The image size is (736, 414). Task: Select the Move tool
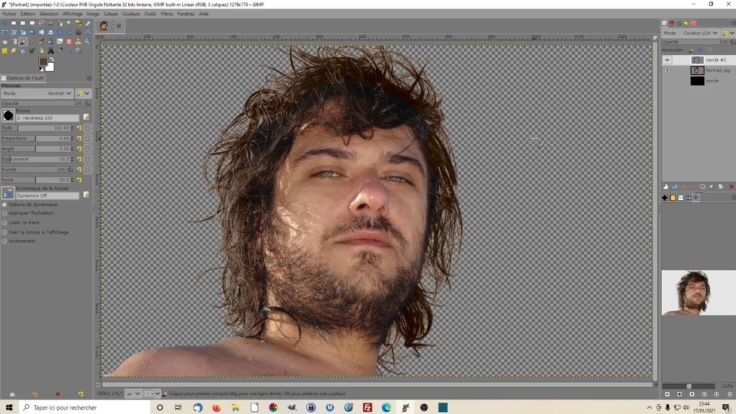tap(5, 23)
